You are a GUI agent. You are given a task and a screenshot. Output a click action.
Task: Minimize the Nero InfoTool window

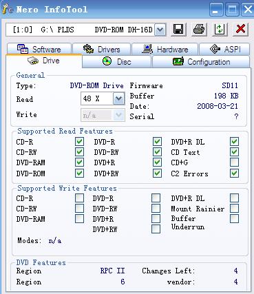tap(215, 10)
